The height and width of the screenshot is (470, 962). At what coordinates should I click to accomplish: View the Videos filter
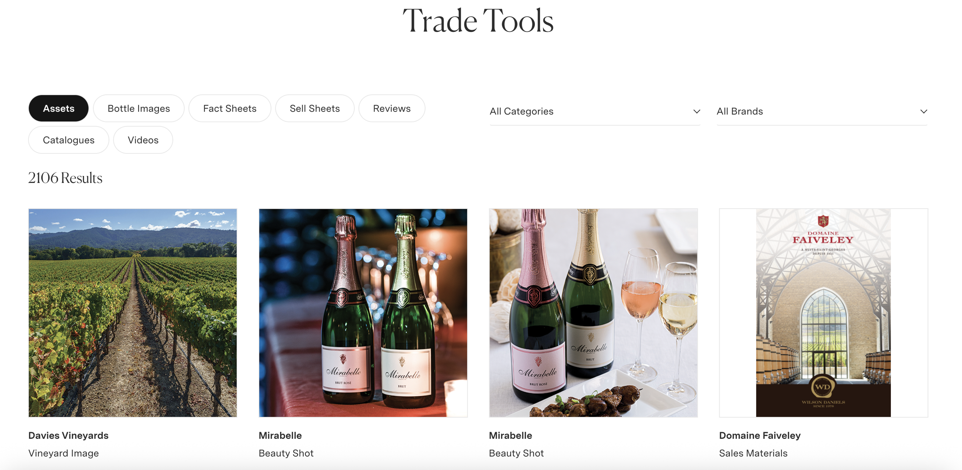(143, 140)
